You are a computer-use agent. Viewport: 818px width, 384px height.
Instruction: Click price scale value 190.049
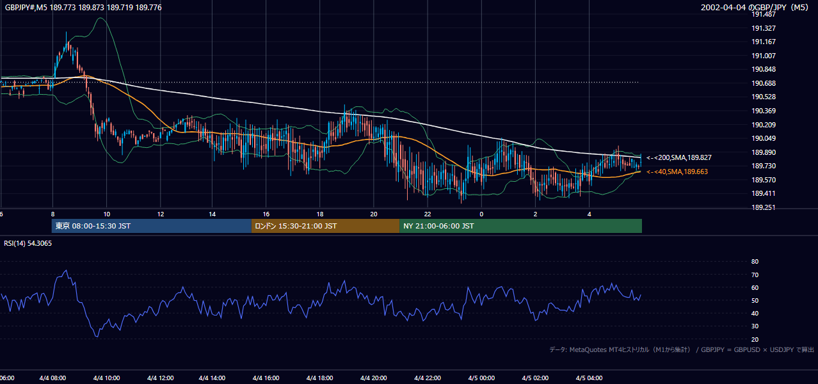(x=763, y=138)
